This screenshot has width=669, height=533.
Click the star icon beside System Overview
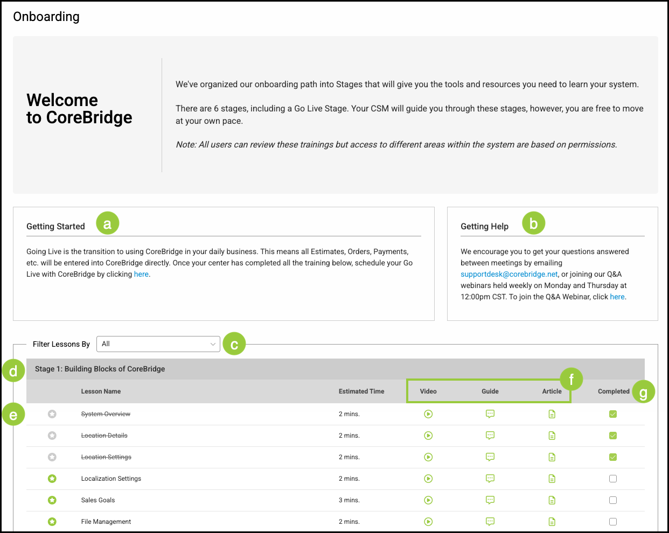pyautogui.click(x=52, y=414)
